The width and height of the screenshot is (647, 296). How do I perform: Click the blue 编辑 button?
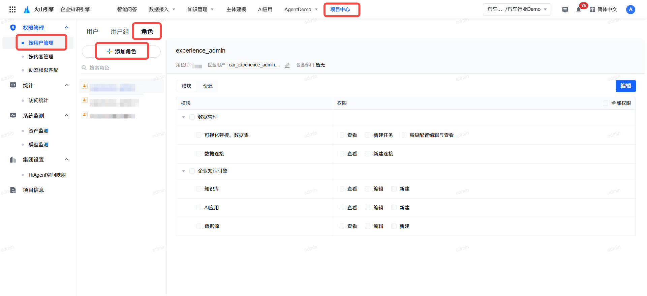[625, 86]
